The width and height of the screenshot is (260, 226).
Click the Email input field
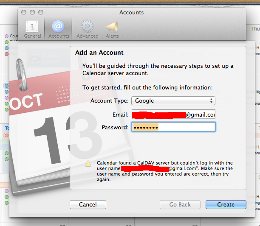pyautogui.click(x=173, y=114)
